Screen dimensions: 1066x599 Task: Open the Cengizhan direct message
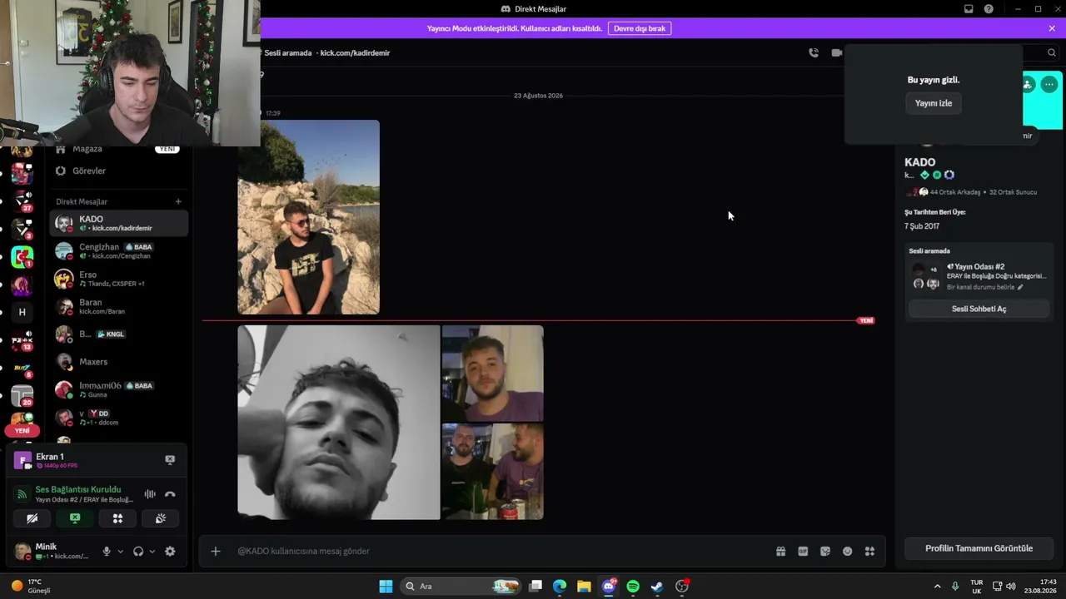tap(118, 251)
